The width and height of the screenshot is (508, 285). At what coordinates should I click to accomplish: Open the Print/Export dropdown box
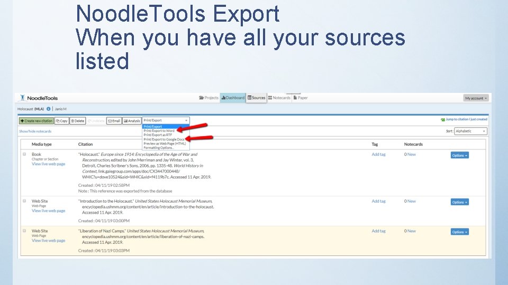coord(166,120)
